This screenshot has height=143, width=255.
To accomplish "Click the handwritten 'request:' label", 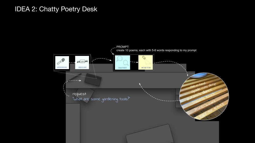I will [79, 94].
